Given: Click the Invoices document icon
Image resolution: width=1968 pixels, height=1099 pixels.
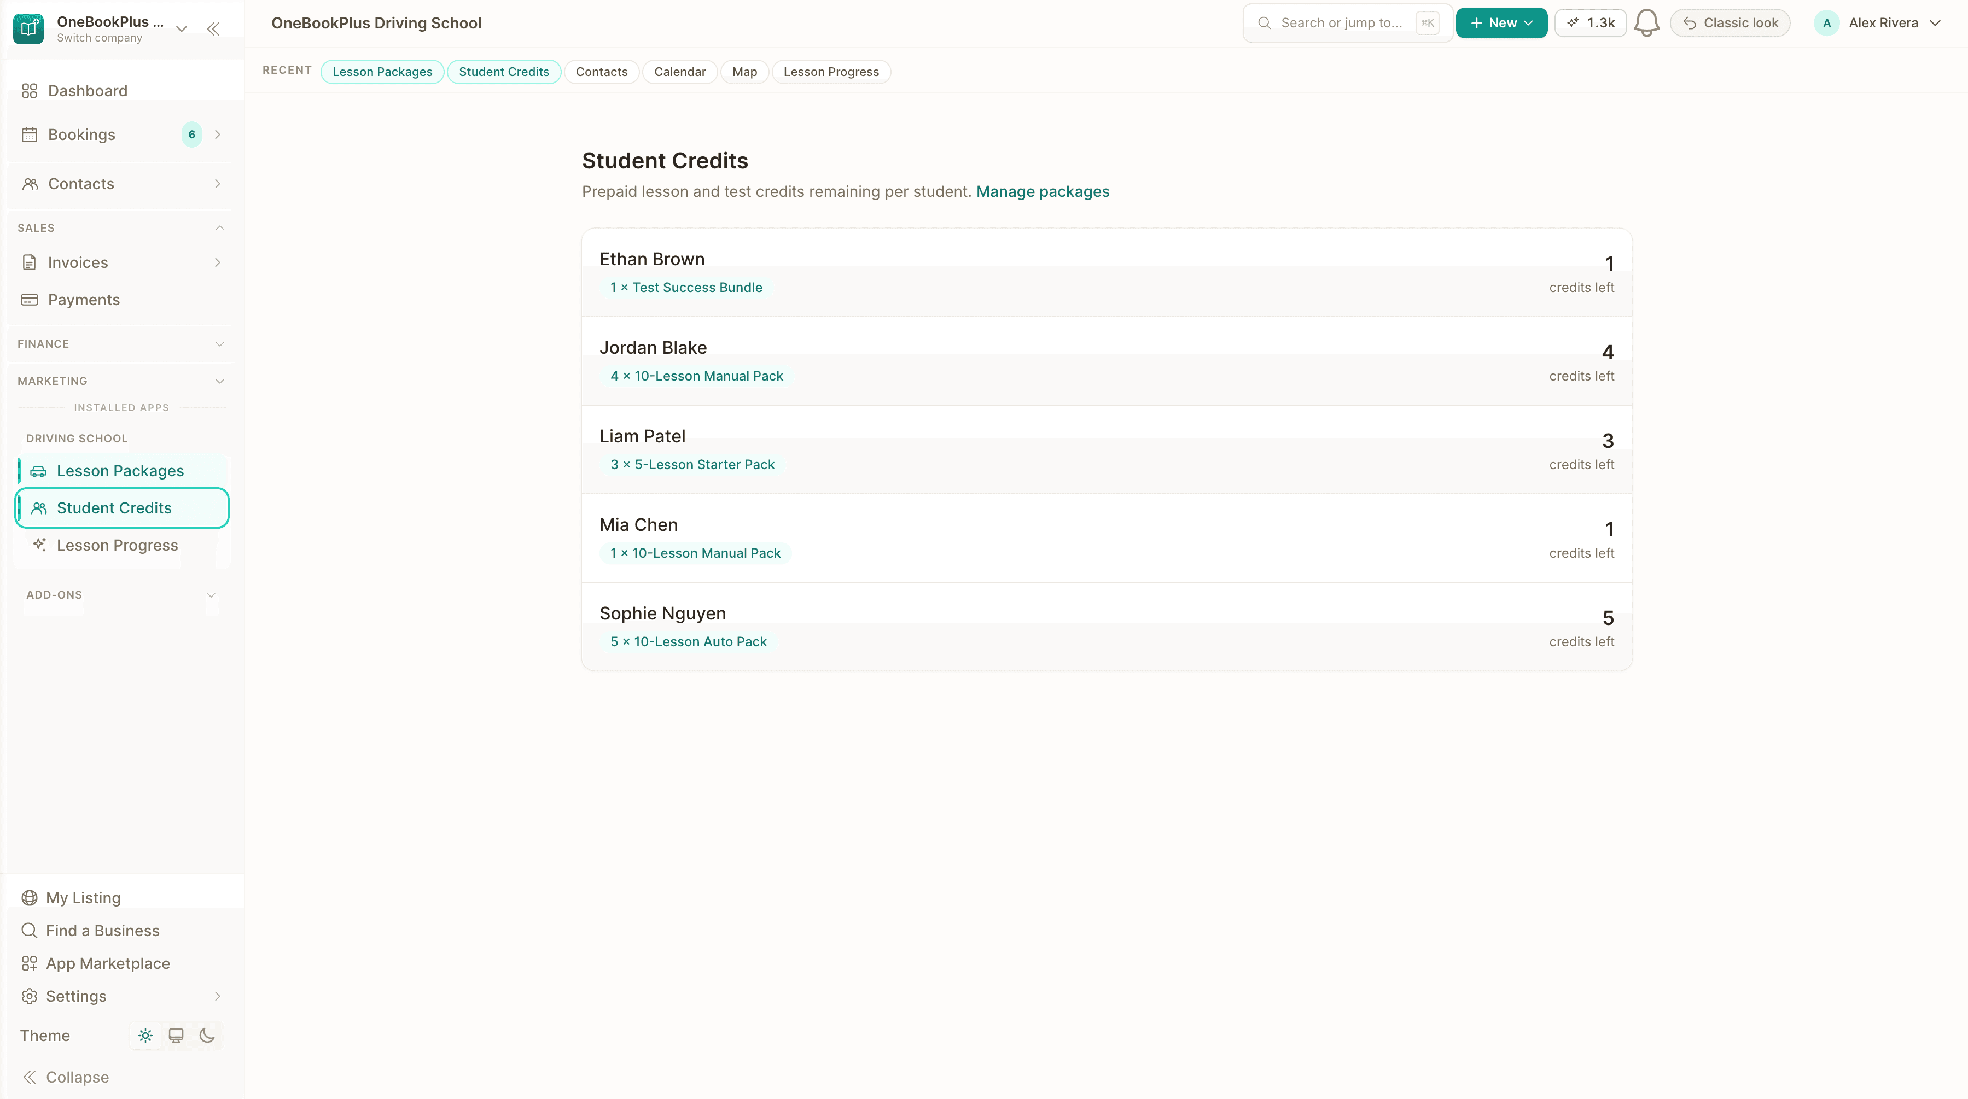Looking at the screenshot, I should (x=30, y=263).
